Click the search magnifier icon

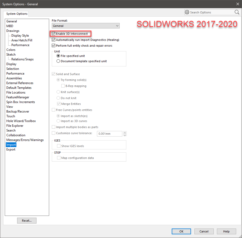[x=237, y=12]
